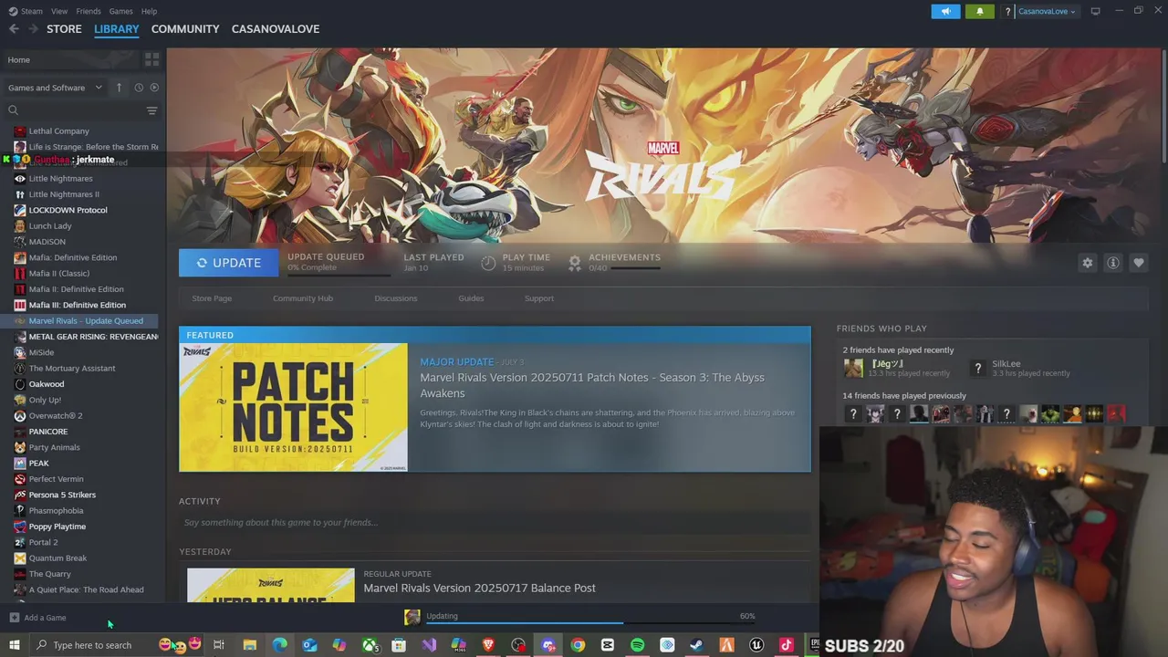The image size is (1168, 657).
Task: Open the CASANOVALOVE profile tab
Action: [276, 29]
